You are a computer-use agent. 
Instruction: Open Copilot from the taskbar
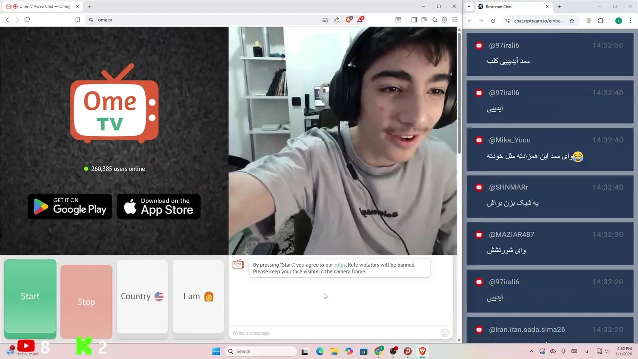pos(349,351)
